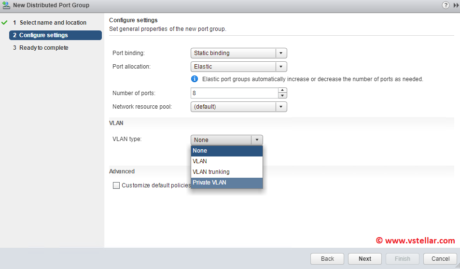
Task: Open the Port binding dropdown
Action: [x=281, y=53]
